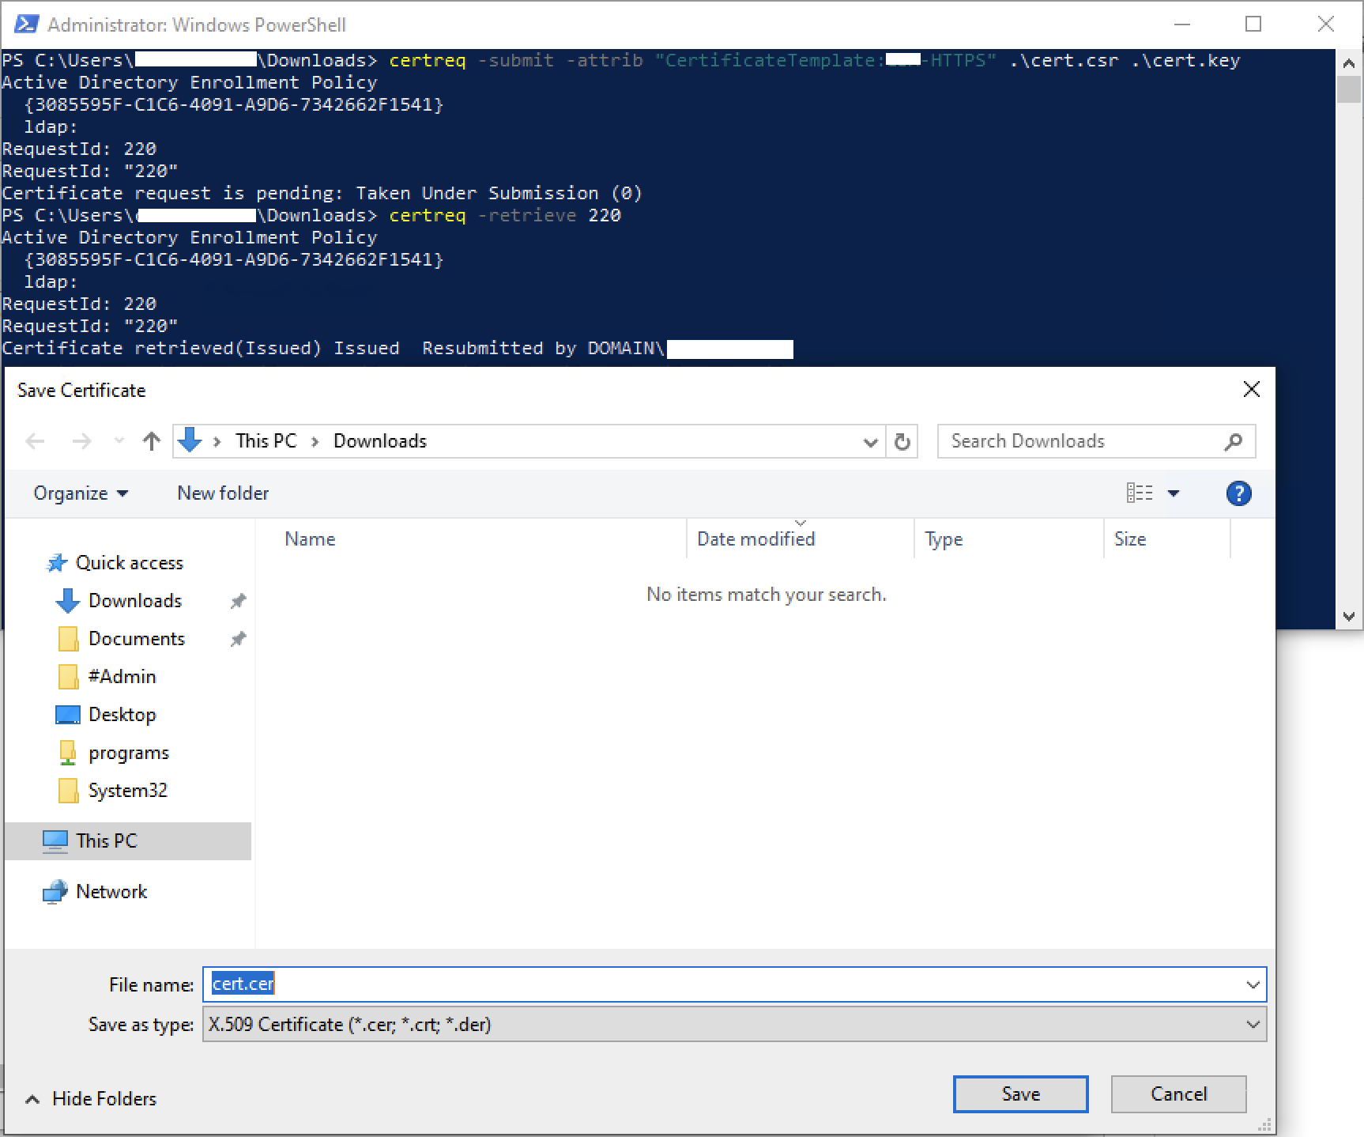This screenshot has height=1137, width=1364.
Task: Click the Forward navigation arrow in Save dialog
Action: click(x=81, y=441)
